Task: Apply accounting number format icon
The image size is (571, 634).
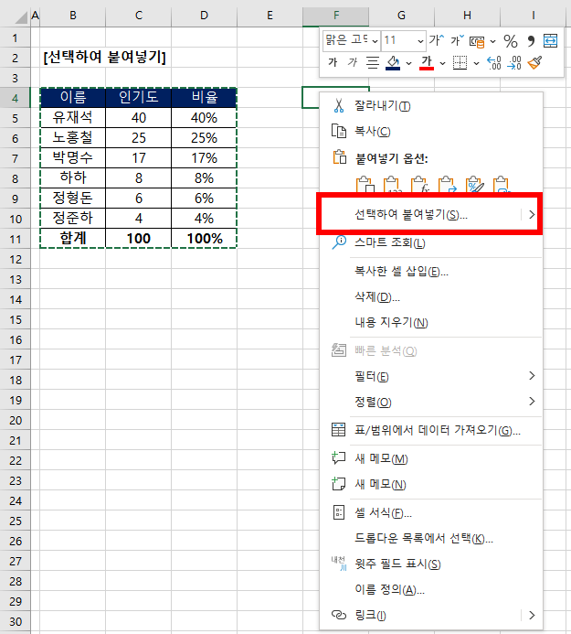Action: 477,41
